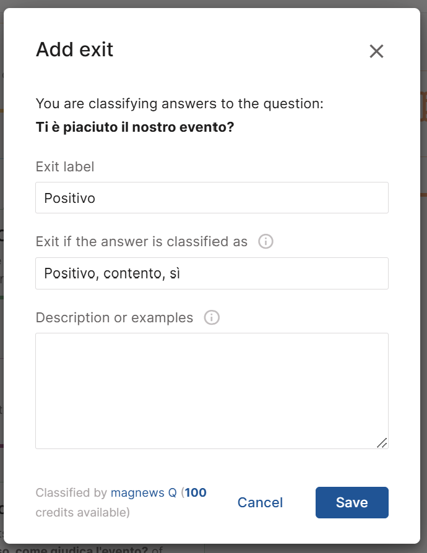Click background text 'come giudica l'evento?'
This screenshot has height=553, width=427.
coord(82,549)
